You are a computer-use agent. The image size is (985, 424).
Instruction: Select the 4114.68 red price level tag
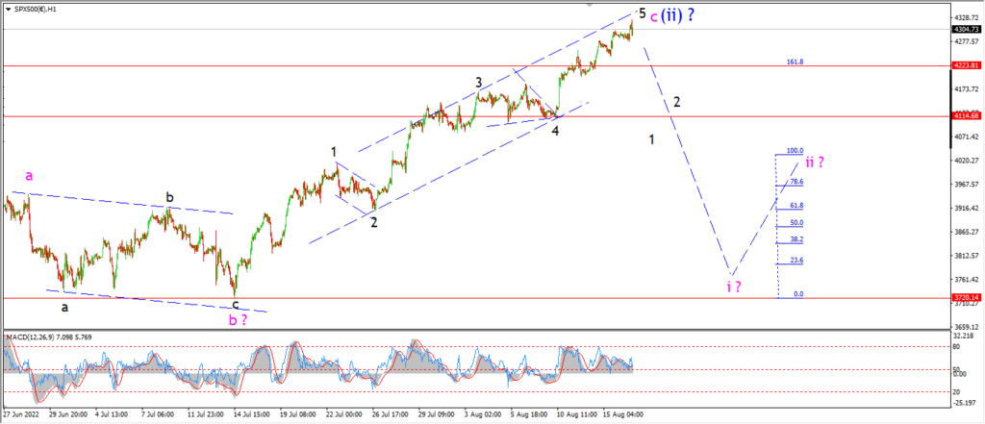[966, 115]
